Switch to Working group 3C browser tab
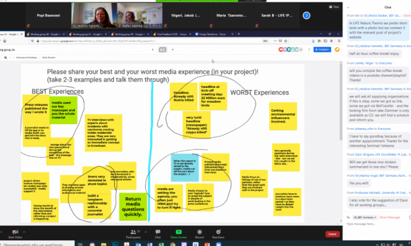Viewport: 411px width, 246px height. coord(88,34)
